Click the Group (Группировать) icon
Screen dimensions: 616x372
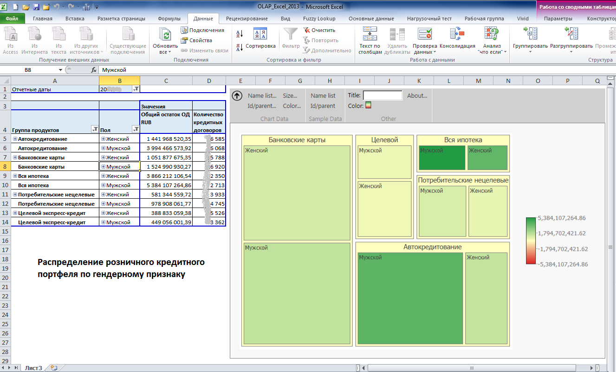[530, 35]
